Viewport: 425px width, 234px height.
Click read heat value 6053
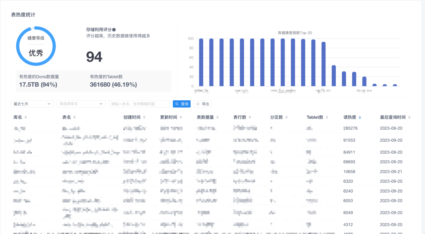pyautogui.click(x=348, y=201)
